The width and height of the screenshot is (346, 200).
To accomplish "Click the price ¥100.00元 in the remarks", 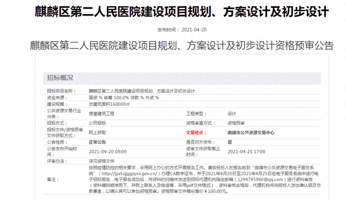I will point(217,191).
